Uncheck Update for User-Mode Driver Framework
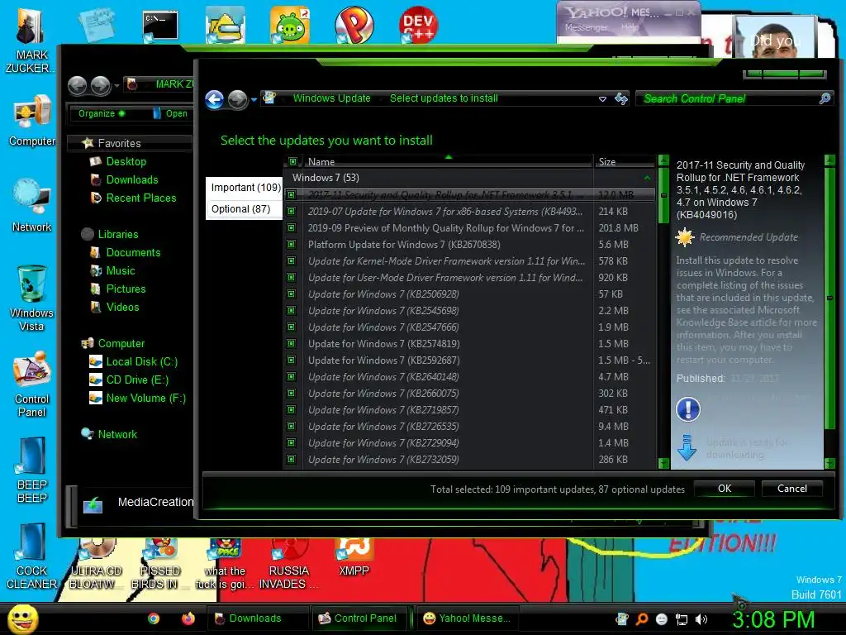 pyautogui.click(x=292, y=278)
